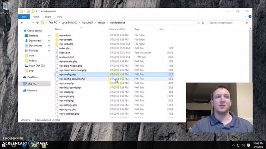
Task: Click the file list vertical scrollbar up arrow
Action: (x=250, y=29)
